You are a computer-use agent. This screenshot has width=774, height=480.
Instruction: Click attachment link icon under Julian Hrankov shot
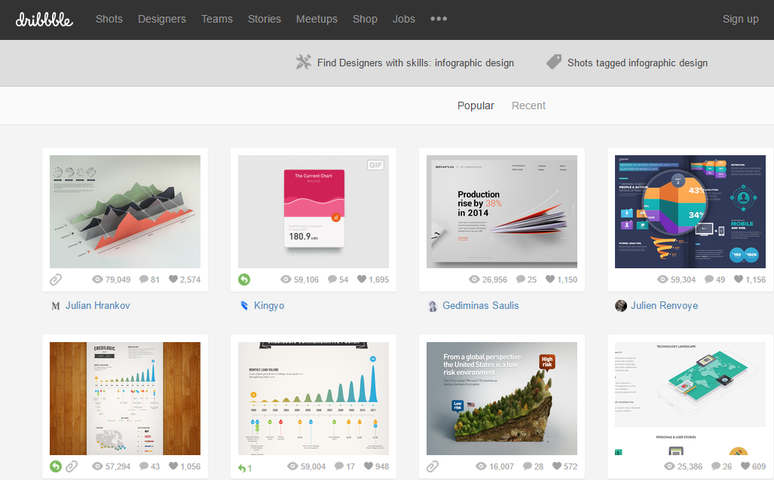[56, 280]
